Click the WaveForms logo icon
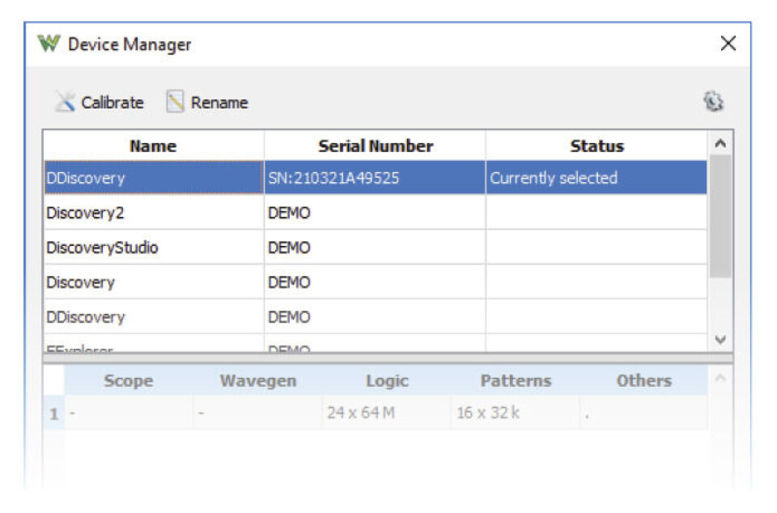This screenshot has width=777, height=513. pyautogui.click(x=49, y=44)
